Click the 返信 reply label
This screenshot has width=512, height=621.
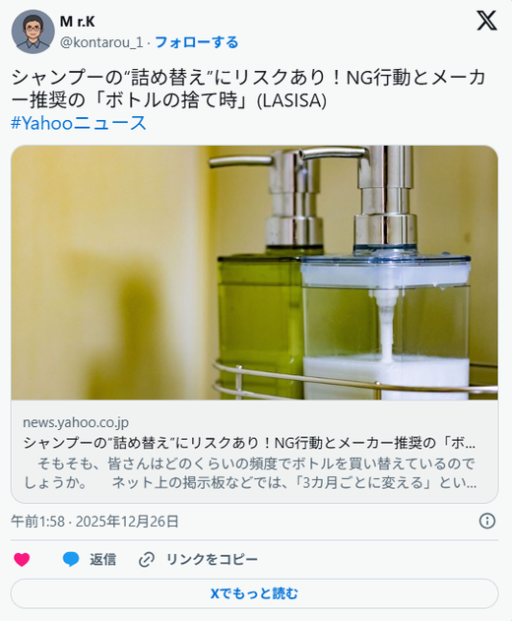pos(103,560)
